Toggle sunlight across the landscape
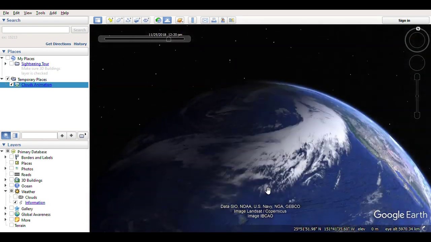 [167, 20]
